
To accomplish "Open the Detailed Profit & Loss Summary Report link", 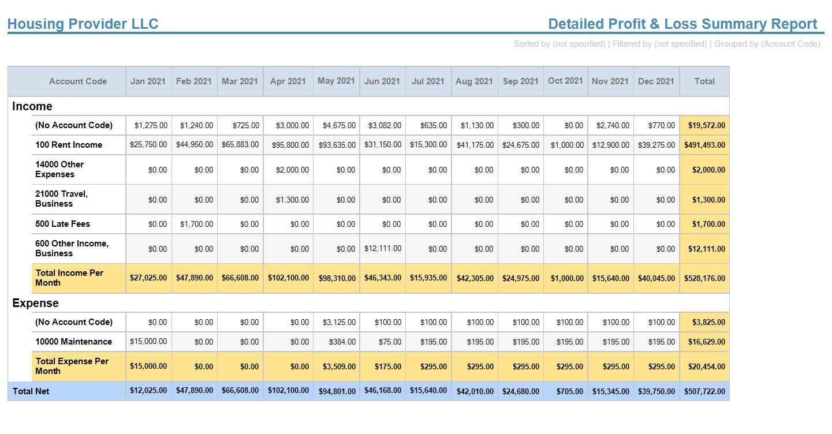I will tap(682, 24).
